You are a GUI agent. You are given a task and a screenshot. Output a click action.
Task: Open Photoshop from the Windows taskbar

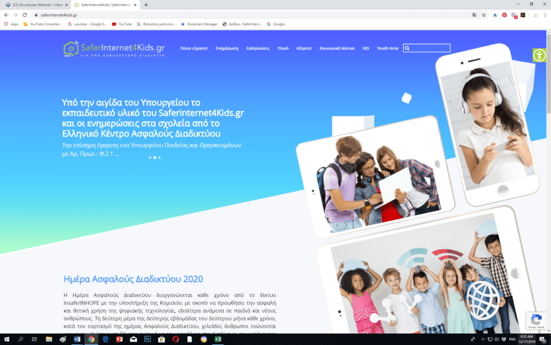coord(147,339)
